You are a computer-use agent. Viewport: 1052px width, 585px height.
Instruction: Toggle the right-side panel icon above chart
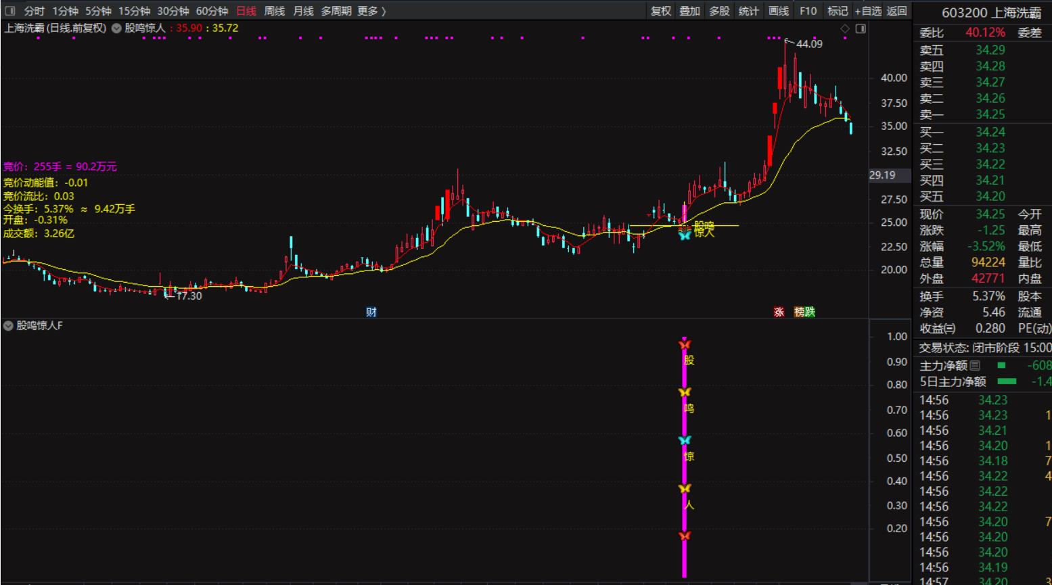pos(861,28)
